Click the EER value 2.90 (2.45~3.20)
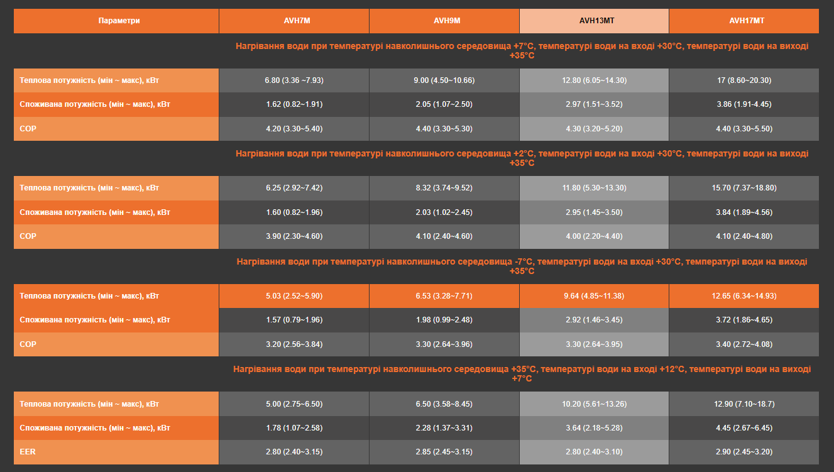Screen dimensions: 834x472 click(x=743, y=452)
